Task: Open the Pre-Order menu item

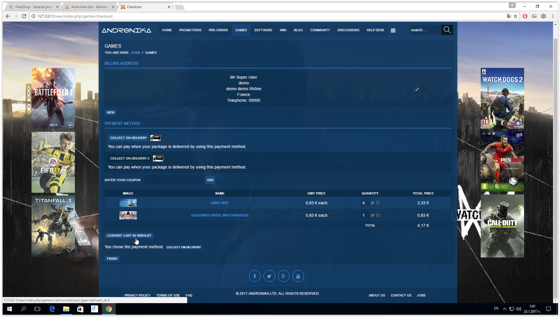Action: 218,30
